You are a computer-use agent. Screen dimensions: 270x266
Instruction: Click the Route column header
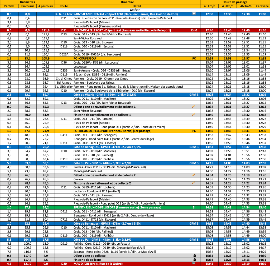pyautogui.click(x=64, y=6)
